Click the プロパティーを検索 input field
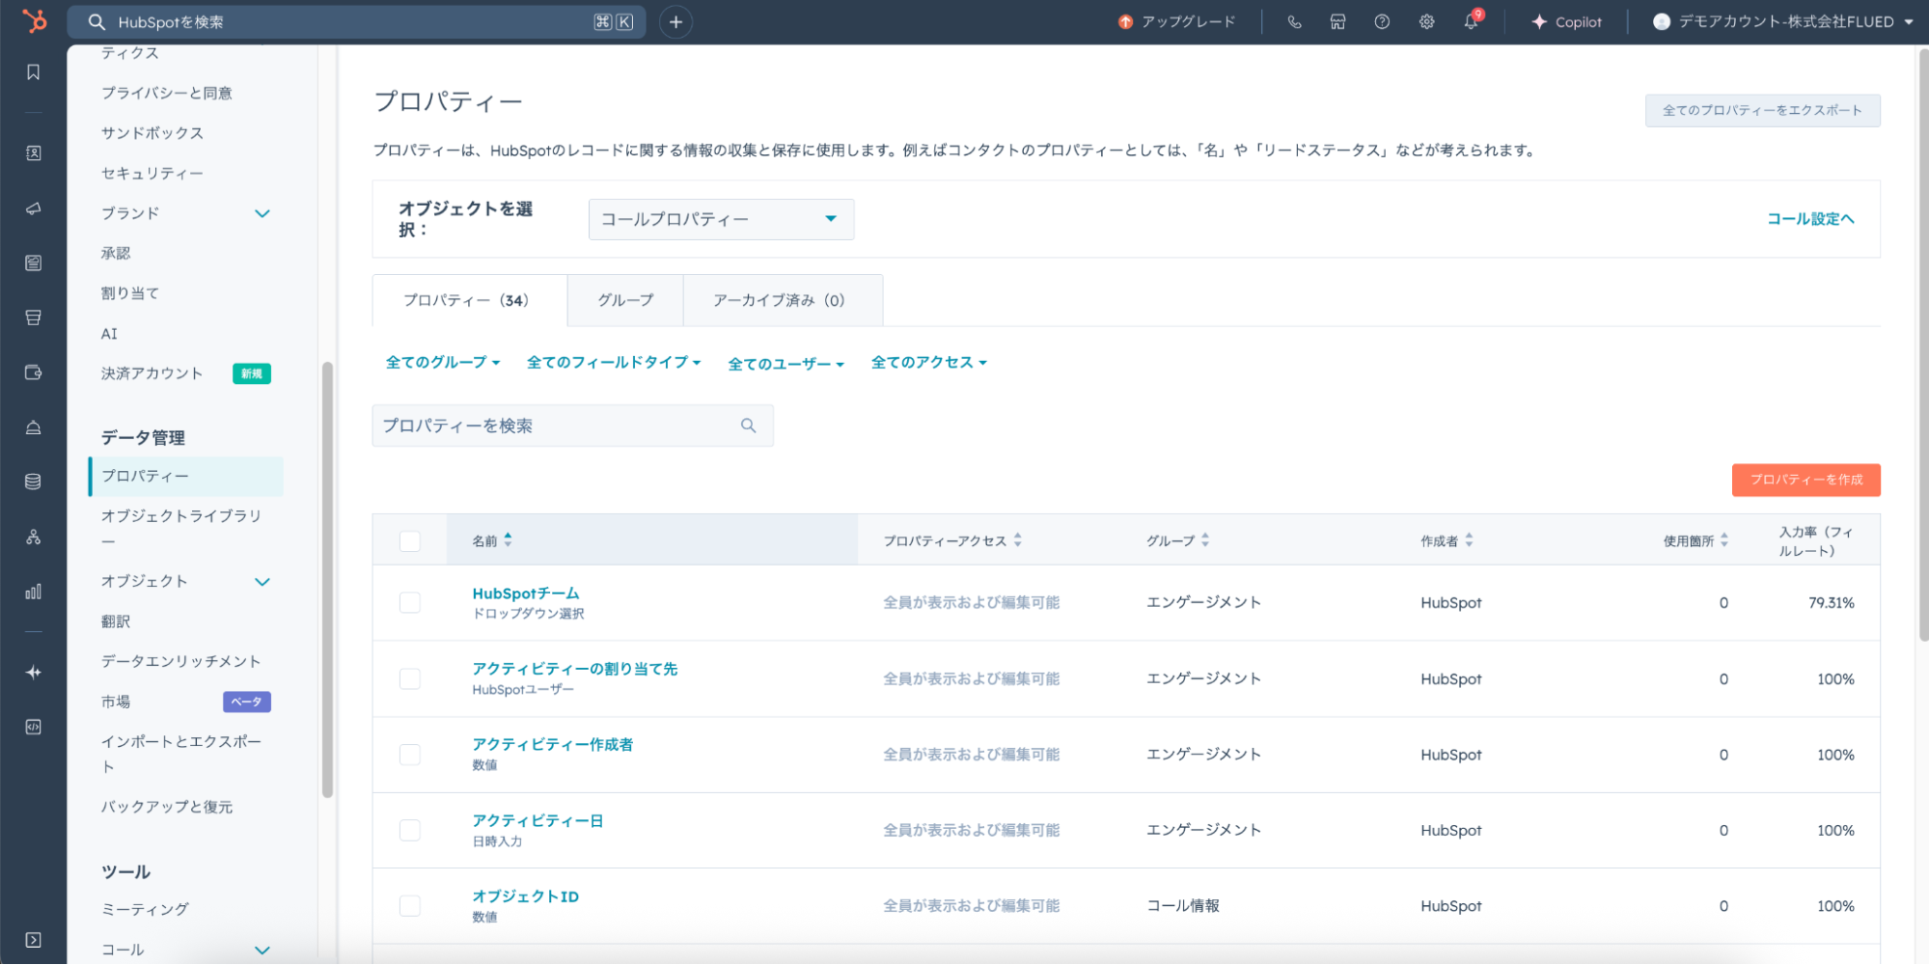Viewport: 1929px width, 965px height. pyautogui.click(x=572, y=426)
